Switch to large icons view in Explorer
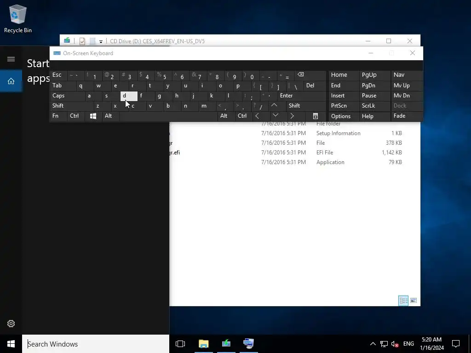 pyautogui.click(x=414, y=301)
